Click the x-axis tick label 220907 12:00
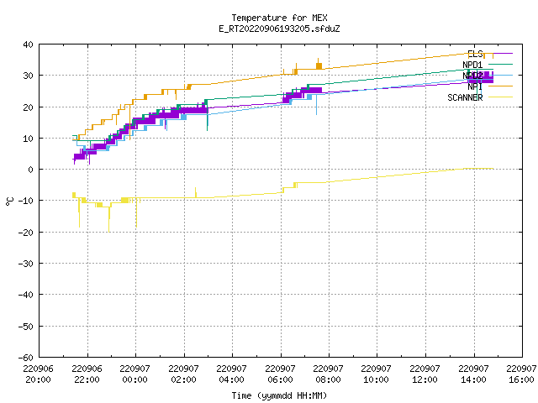The height and width of the screenshot is (403, 538). tap(425, 374)
